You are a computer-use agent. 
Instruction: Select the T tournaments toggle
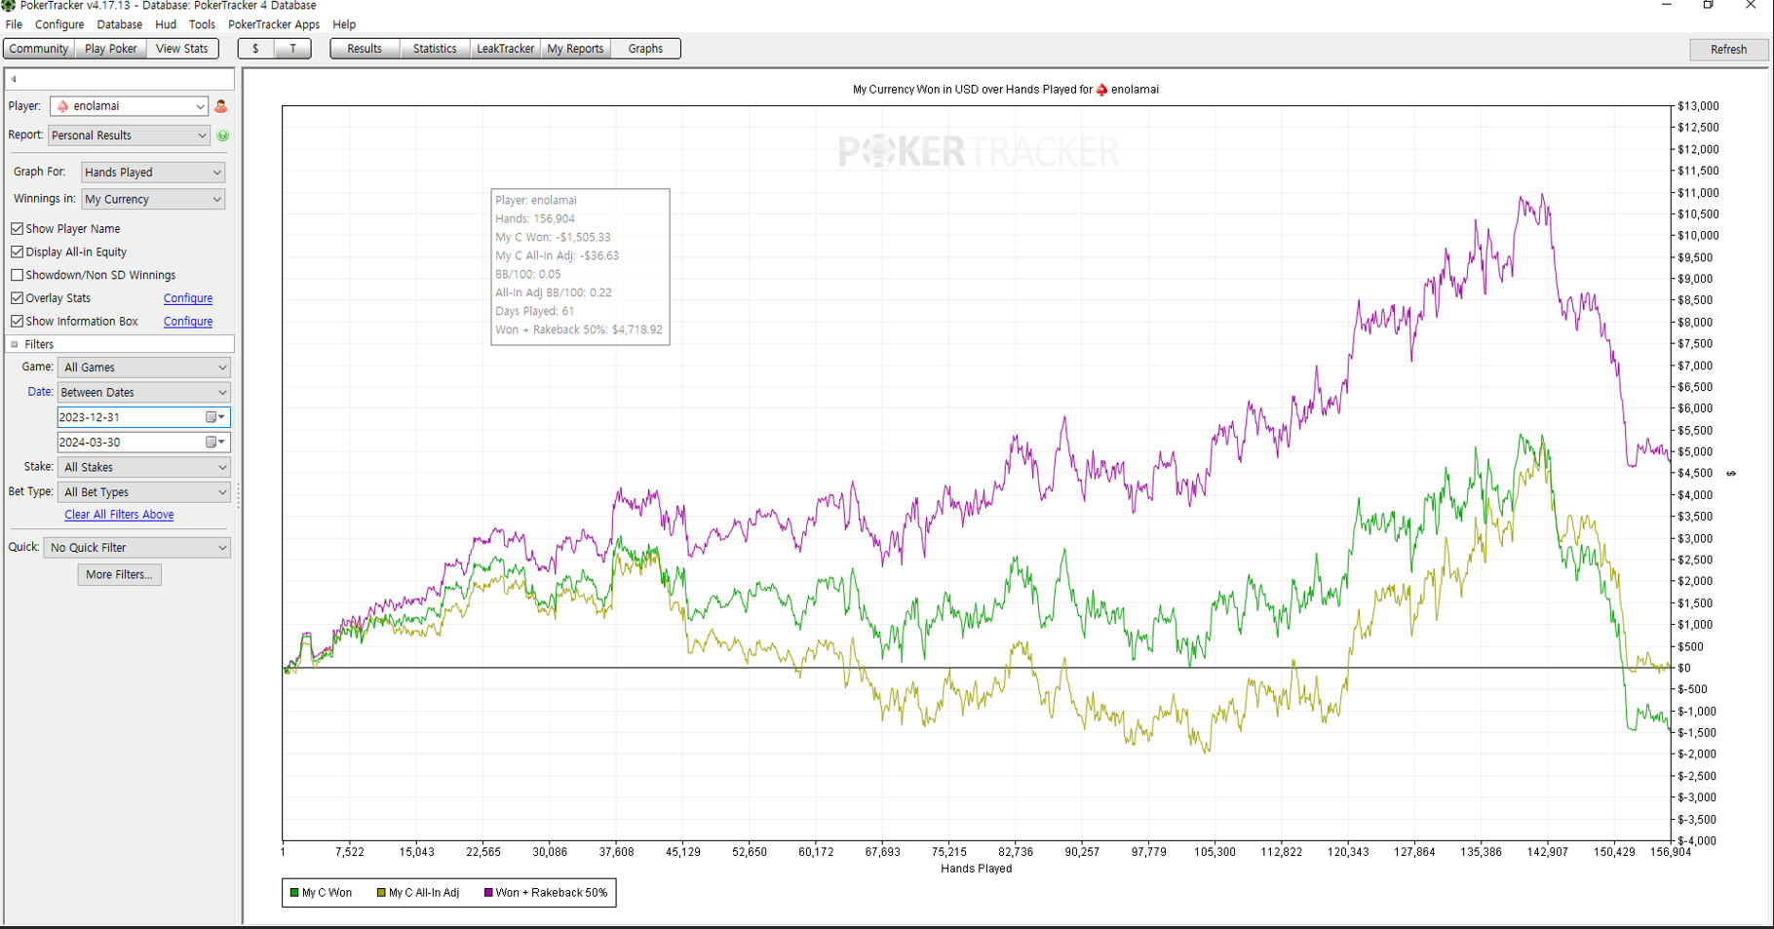click(292, 49)
